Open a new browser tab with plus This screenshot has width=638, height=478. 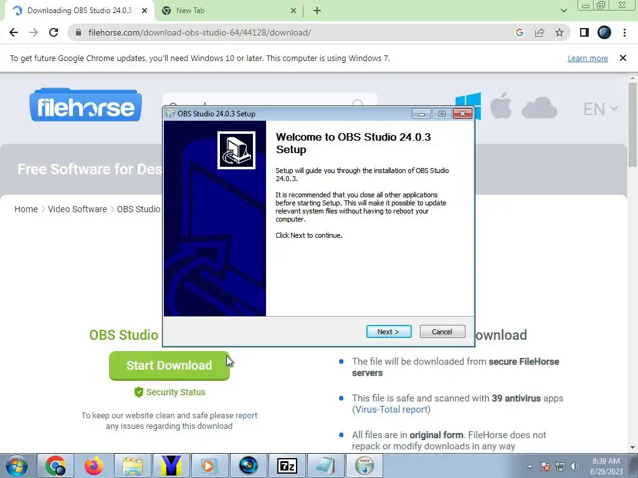click(317, 11)
